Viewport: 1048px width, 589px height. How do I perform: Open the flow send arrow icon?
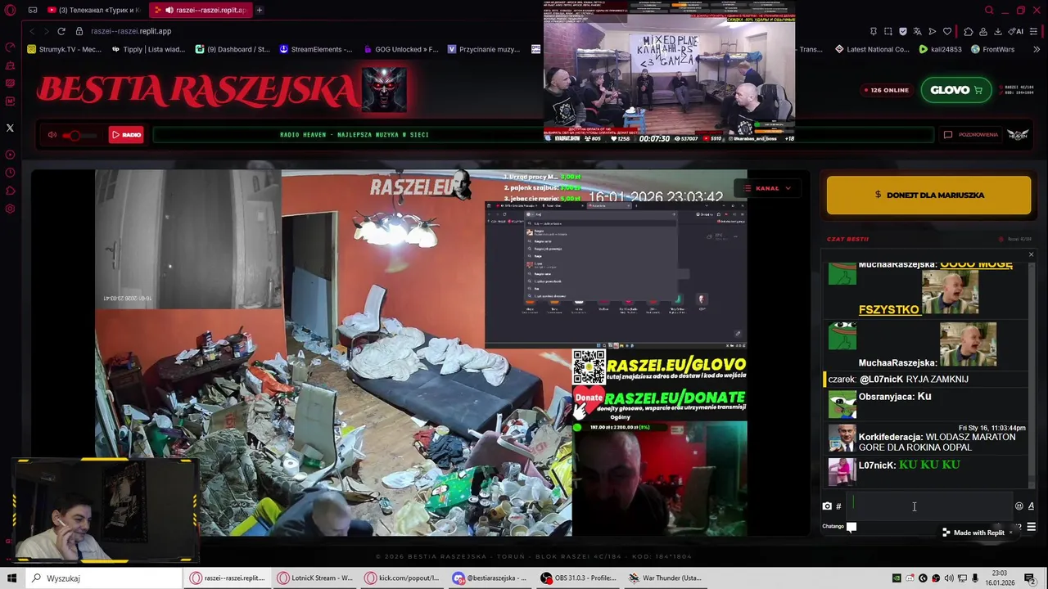[933, 31]
